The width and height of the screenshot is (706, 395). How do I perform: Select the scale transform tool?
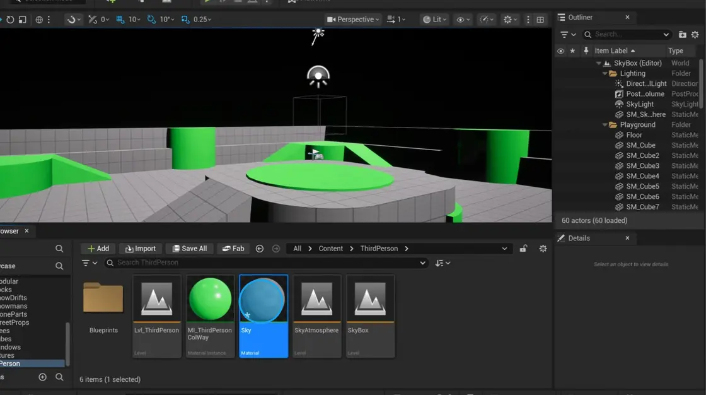tap(23, 20)
